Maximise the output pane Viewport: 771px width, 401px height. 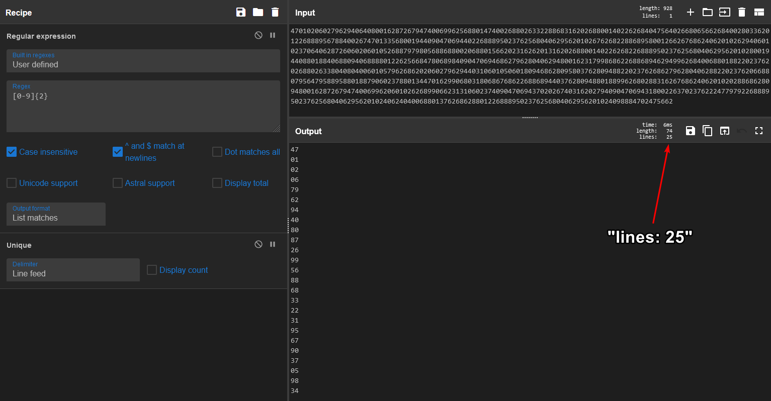tap(759, 131)
